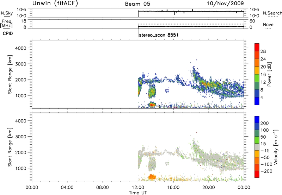This screenshot has height=195, width=282.
Task: Click the orange velocity patch near 13:30
Action: tap(152, 177)
